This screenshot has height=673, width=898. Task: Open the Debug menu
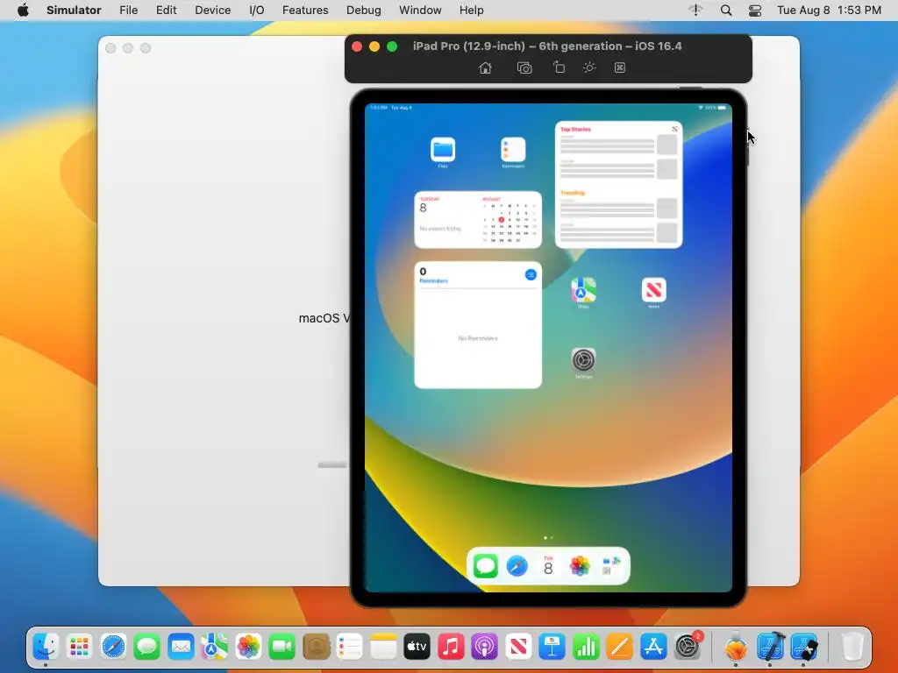tap(364, 11)
